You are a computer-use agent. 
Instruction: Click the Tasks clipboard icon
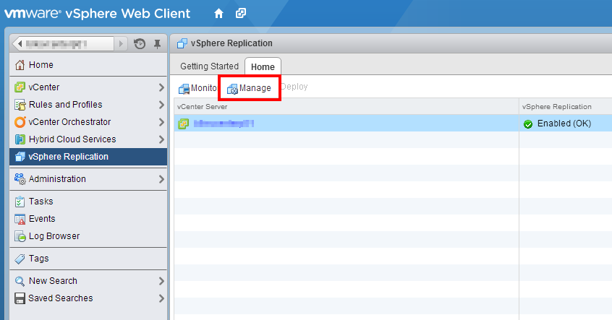tap(20, 202)
